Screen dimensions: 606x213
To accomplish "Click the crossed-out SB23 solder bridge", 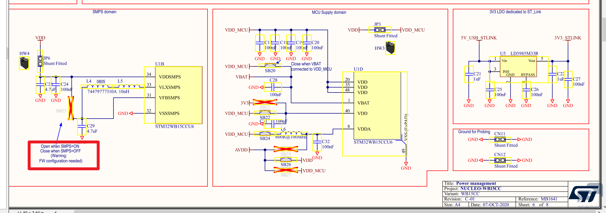I will tap(71, 108).
